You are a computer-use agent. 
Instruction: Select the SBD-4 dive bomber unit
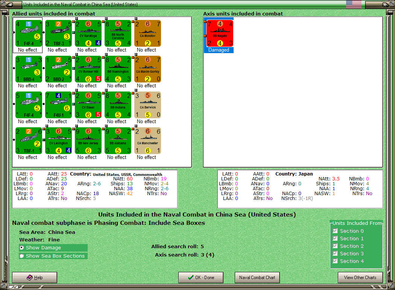29,69
